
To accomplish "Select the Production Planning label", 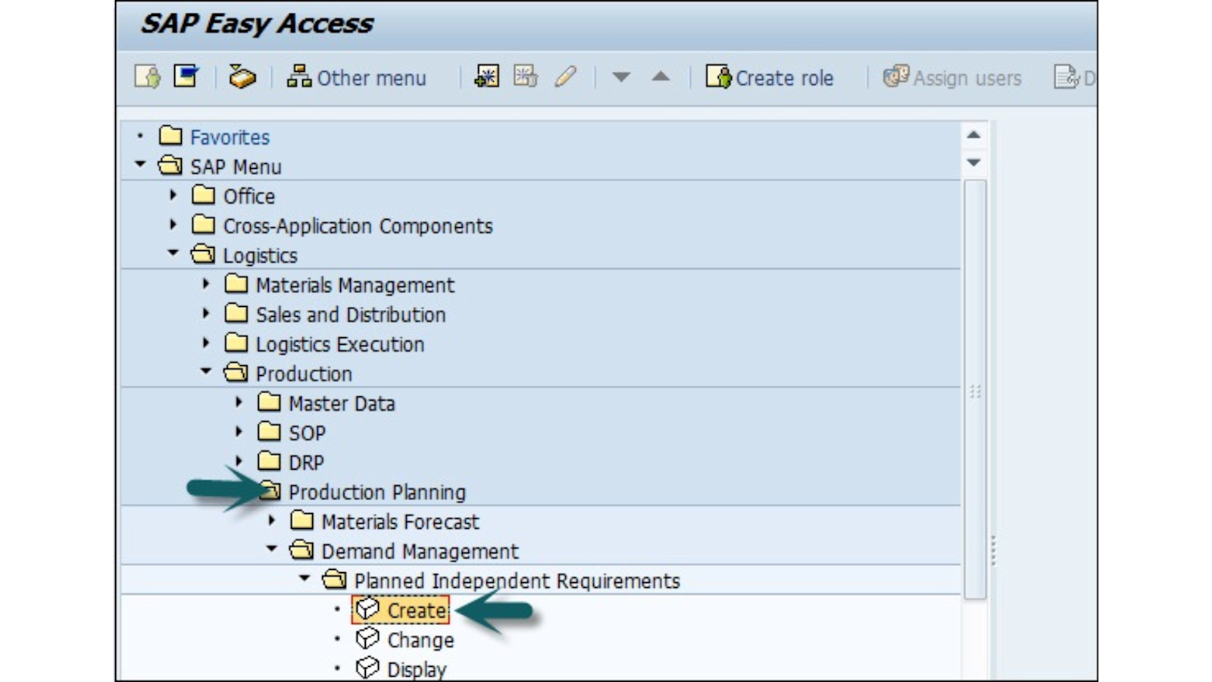I will pos(377,493).
